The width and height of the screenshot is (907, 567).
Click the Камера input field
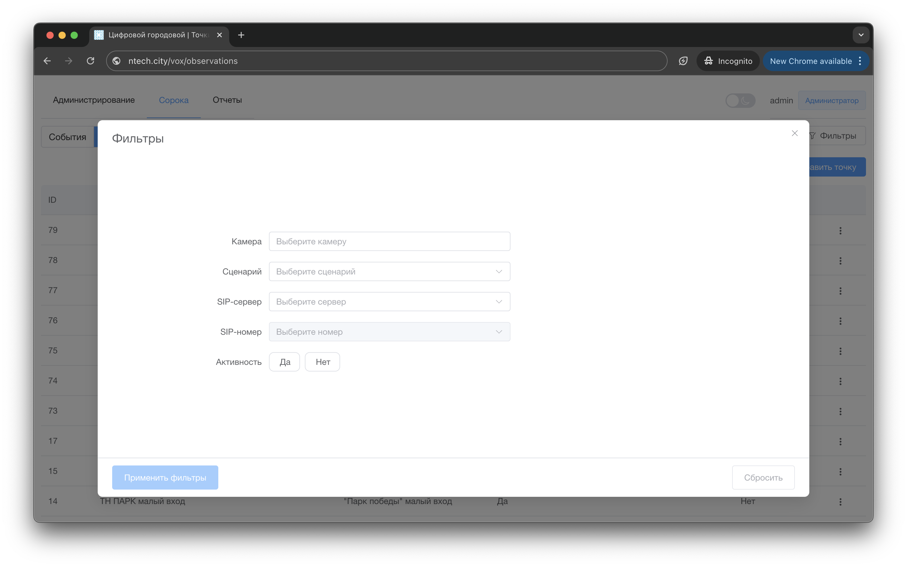pyautogui.click(x=389, y=242)
